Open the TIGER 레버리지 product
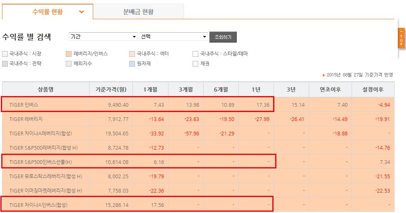The width and height of the screenshot is (406, 213). [26, 119]
